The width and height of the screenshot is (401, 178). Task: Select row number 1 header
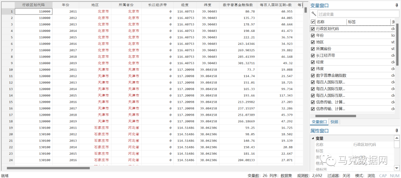pyautogui.click(x=7, y=11)
